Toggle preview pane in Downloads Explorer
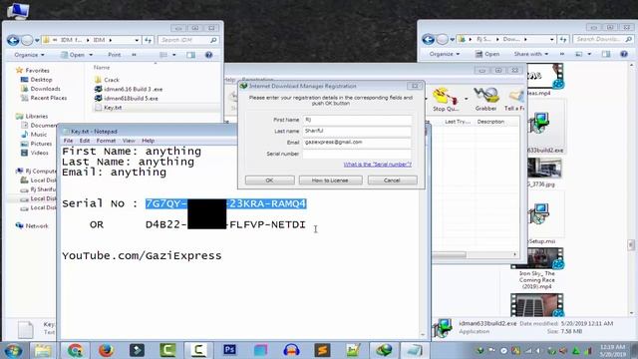638x359 pixels. [606, 54]
